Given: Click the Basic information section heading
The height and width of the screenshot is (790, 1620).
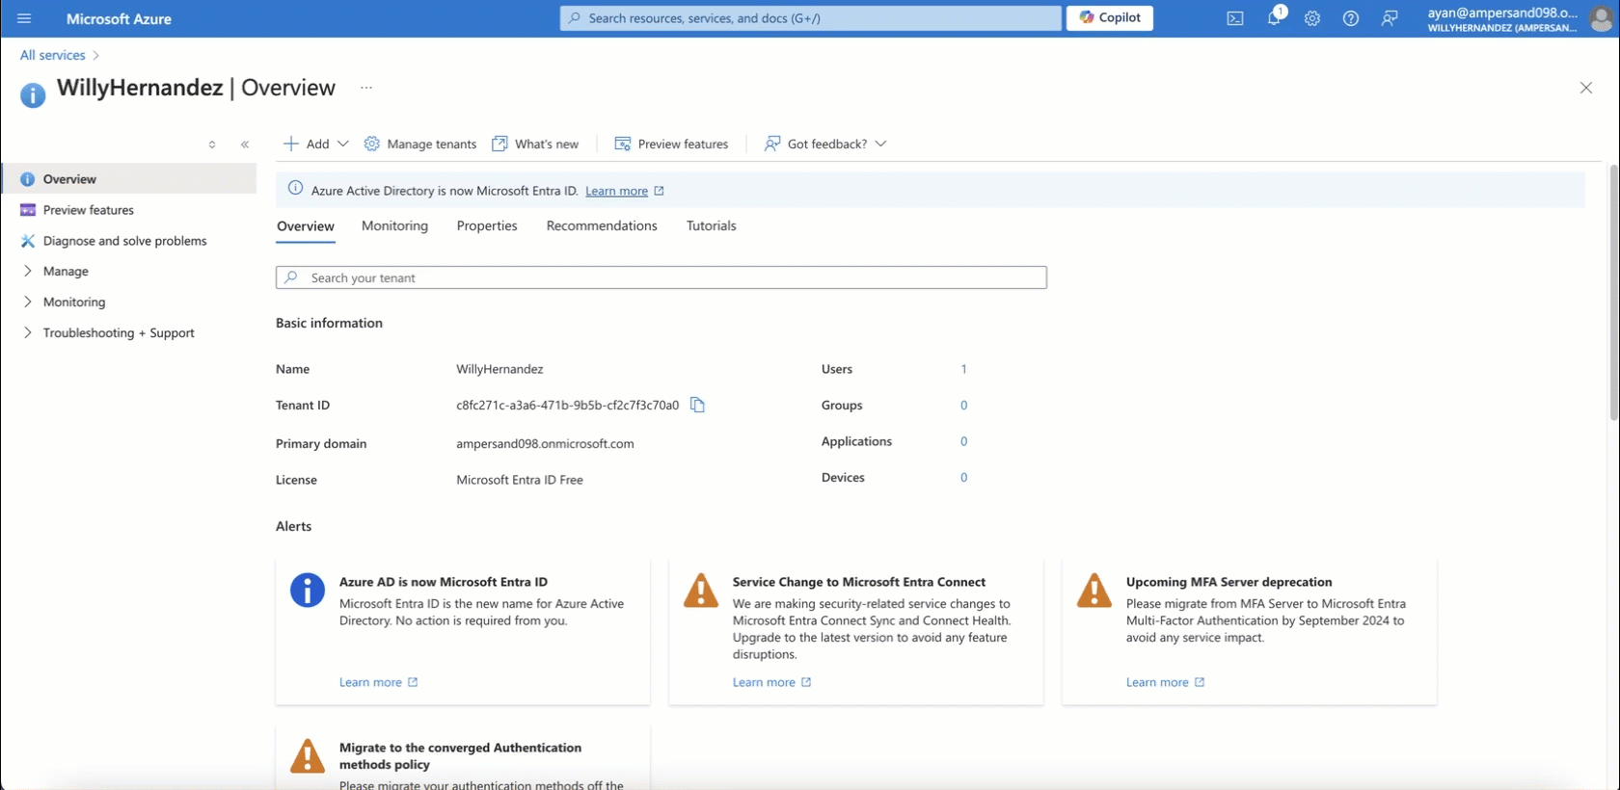Looking at the screenshot, I should point(329,323).
